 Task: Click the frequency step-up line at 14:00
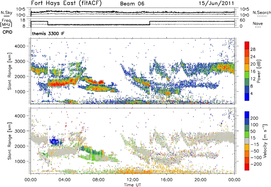coord(150,23)
